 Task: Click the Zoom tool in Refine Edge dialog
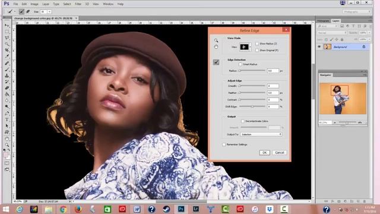(x=216, y=40)
